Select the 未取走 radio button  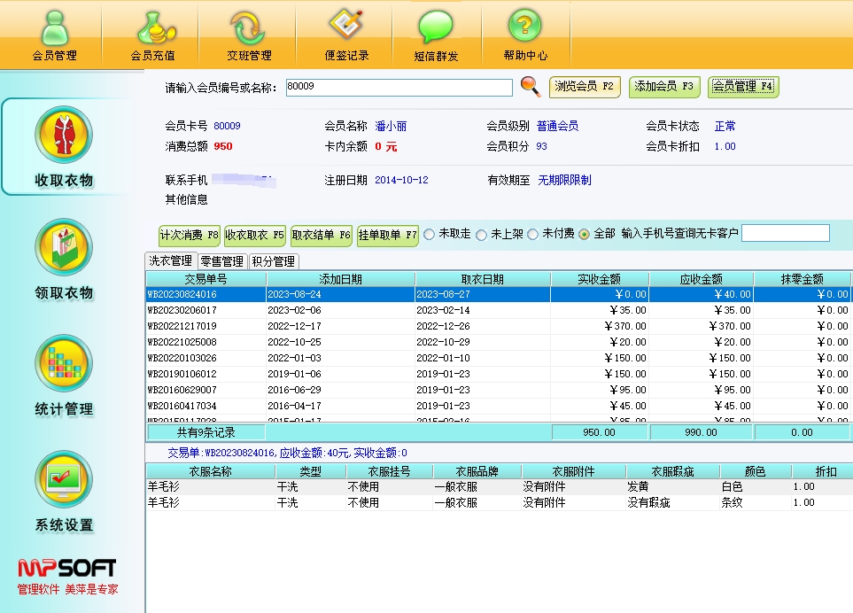pyautogui.click(x=430, y=235)
